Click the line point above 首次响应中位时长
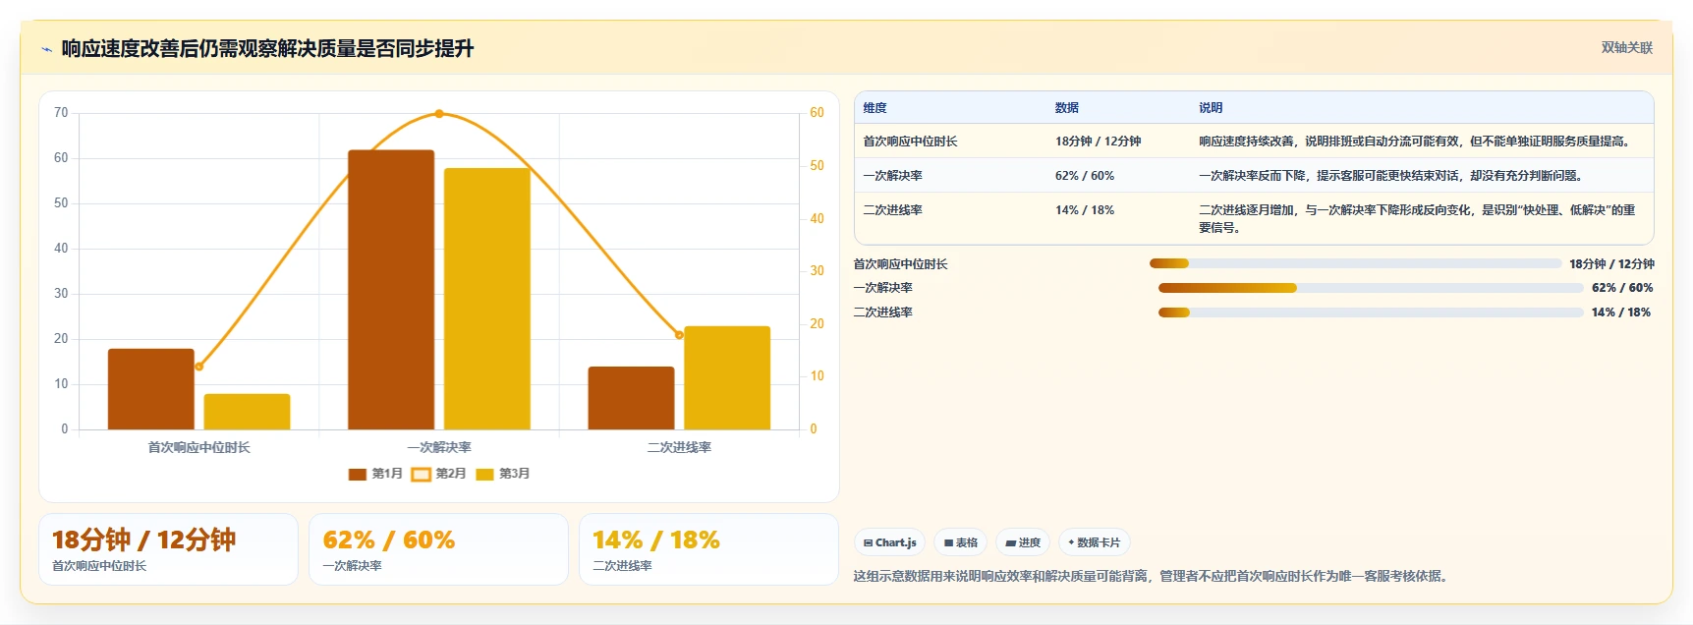 (199, 367)
